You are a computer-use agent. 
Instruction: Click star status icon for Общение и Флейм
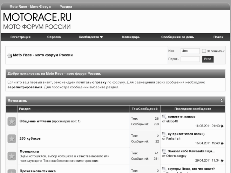pyautogui.click(x=12, y=122)
